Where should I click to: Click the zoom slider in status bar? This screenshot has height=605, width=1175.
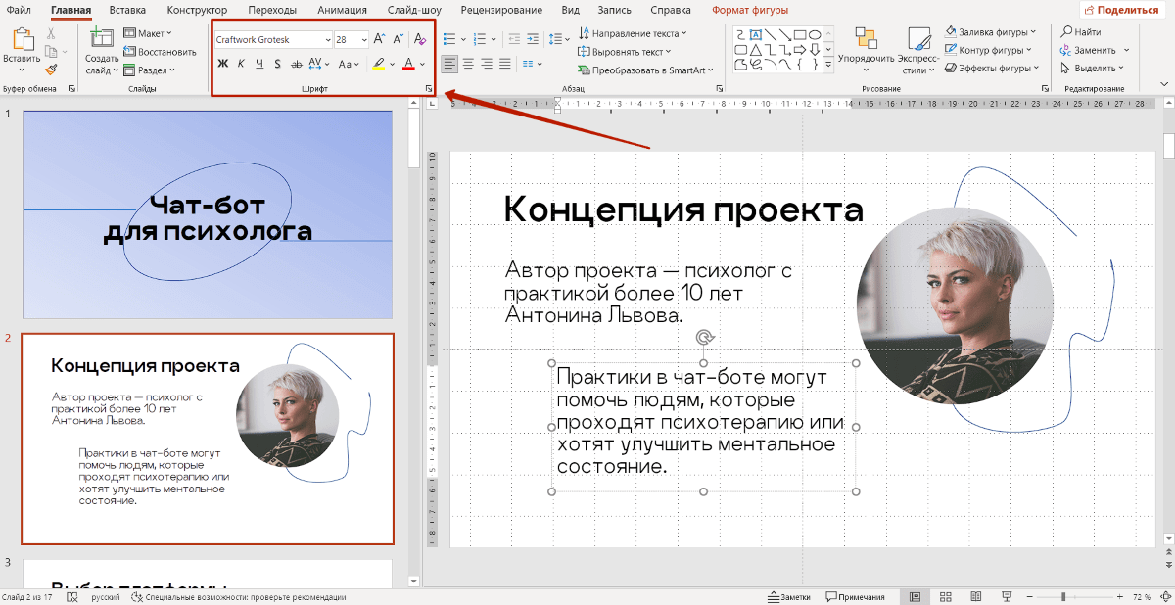click(x=1063, y=596)
